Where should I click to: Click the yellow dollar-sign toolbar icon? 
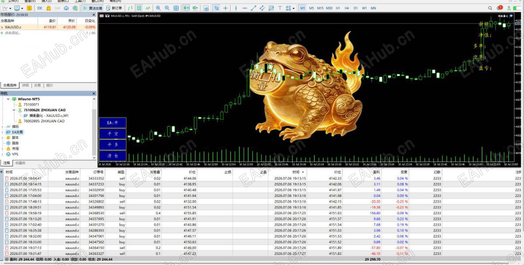click(29, 8)
